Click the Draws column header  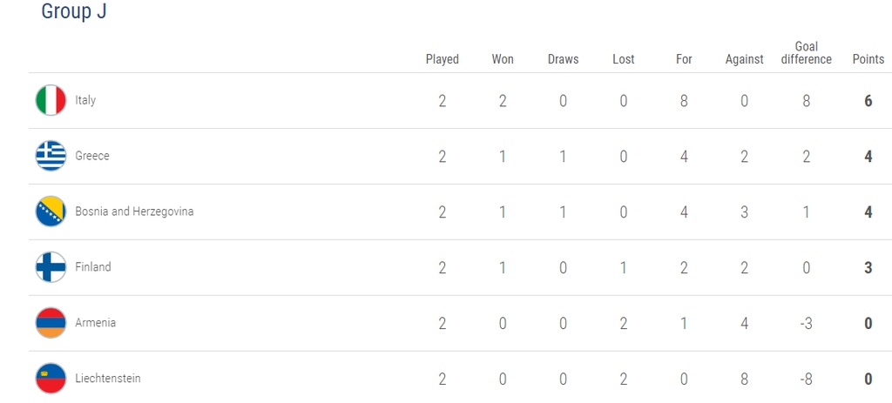[x=563, y=59]
